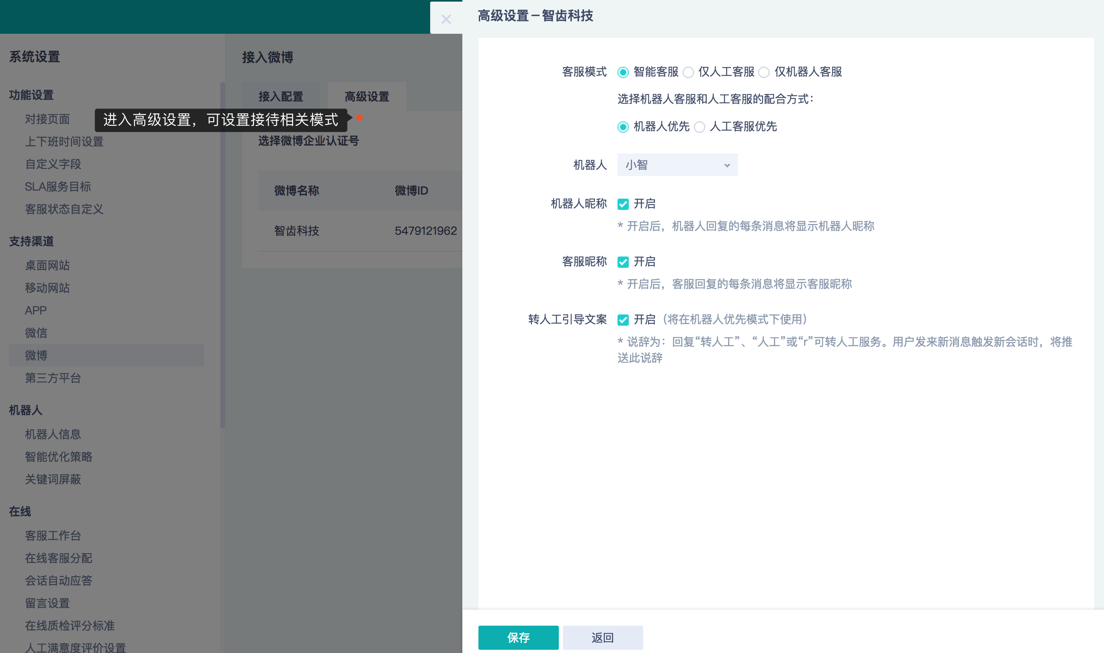Open 会话自动应答 settings

click(59, 580)
